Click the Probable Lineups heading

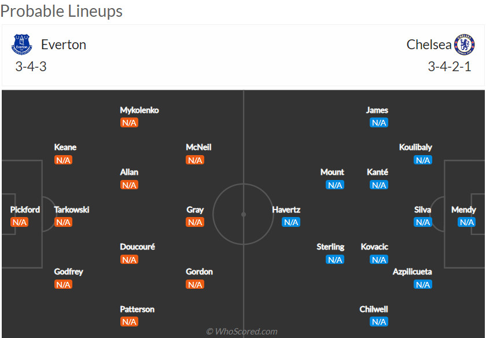[x=61, y=11]
